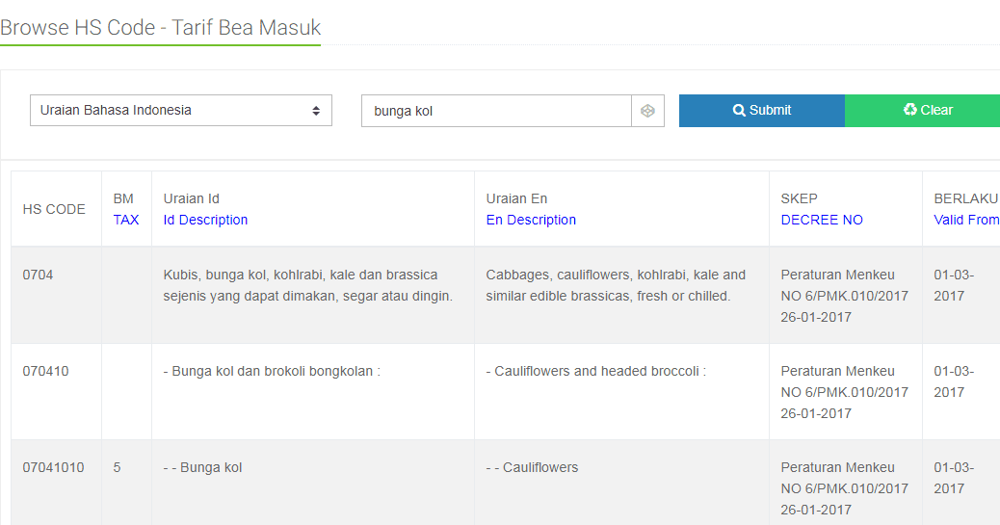This screenshot has width=1000, height=525.
Task: Click the recycle icon on Clear
Action: (x=910, y=110)
